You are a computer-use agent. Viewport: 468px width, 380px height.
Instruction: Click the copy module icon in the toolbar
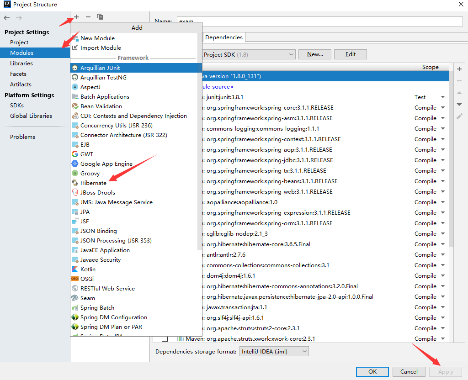[100, 17]
